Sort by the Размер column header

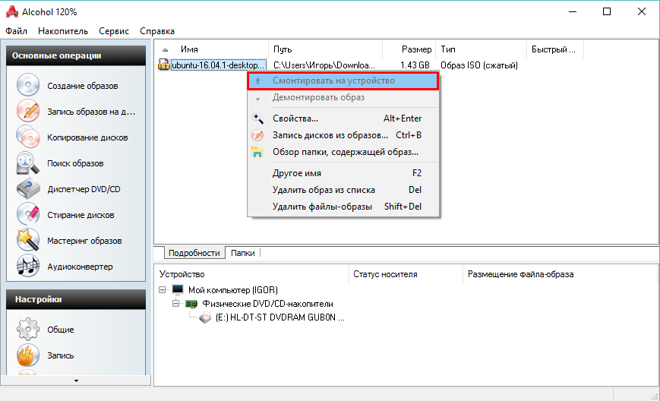tap(409, 49)
